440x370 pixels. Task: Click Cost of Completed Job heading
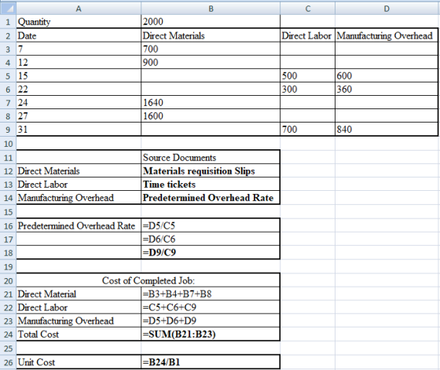(x=148, y=280)
